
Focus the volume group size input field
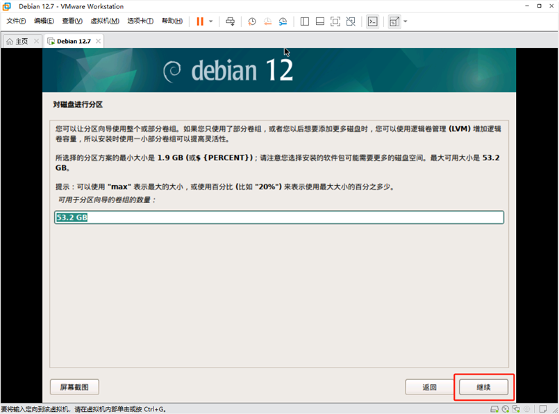click(279, 217)
